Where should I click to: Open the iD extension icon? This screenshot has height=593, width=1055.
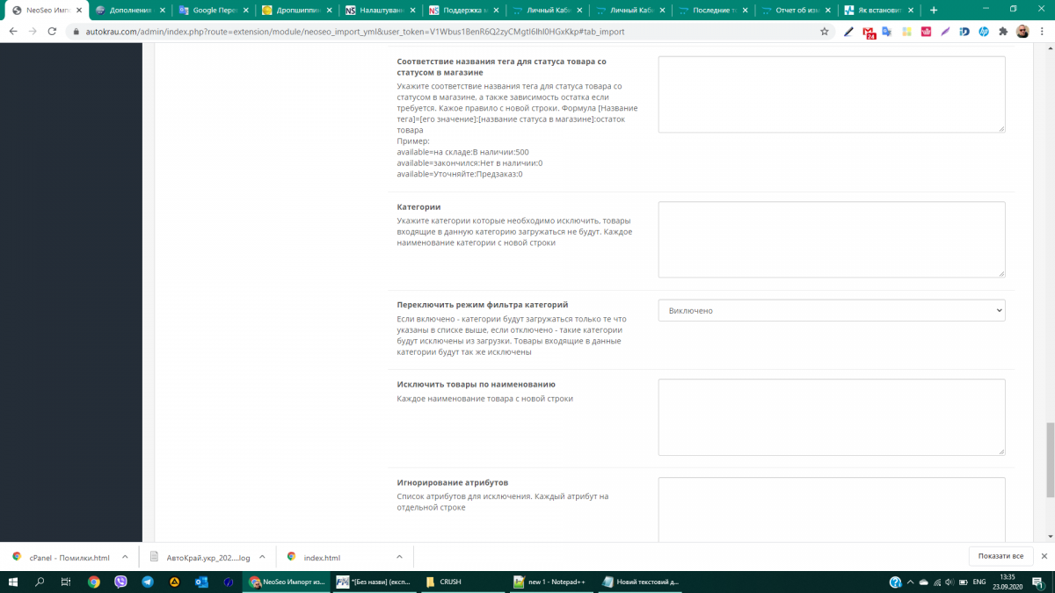[x=964, y=31]
